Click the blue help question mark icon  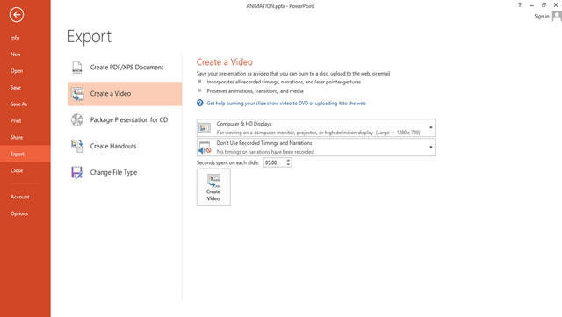[x=200, y=104]
